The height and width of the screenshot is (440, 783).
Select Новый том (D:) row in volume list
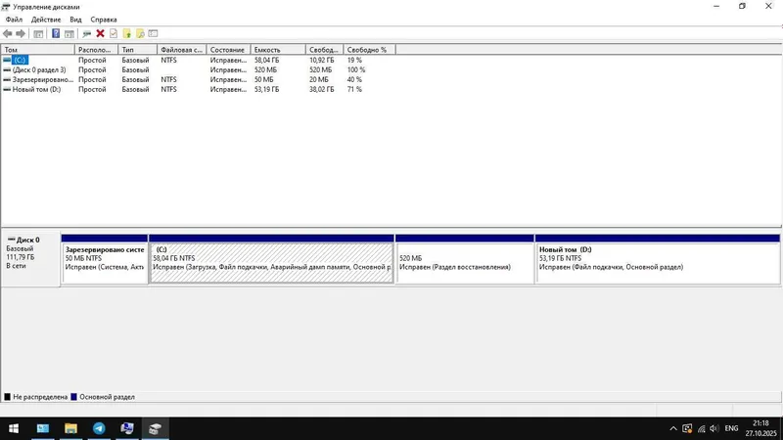coord(198,89)
